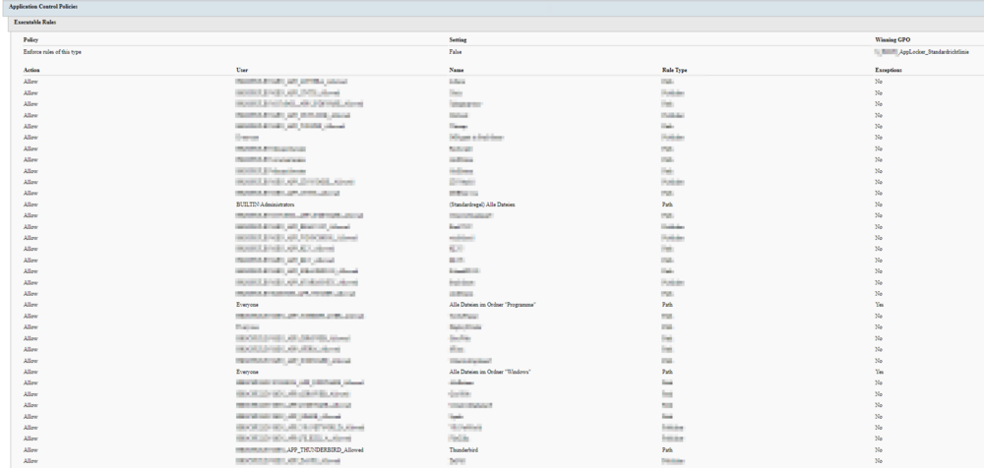Click the Rule Type column header
The image size is (984, 468).
coord(675,72)
